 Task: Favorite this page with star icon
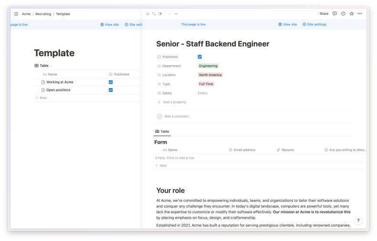pyautogui.click(x=352, y=14)
